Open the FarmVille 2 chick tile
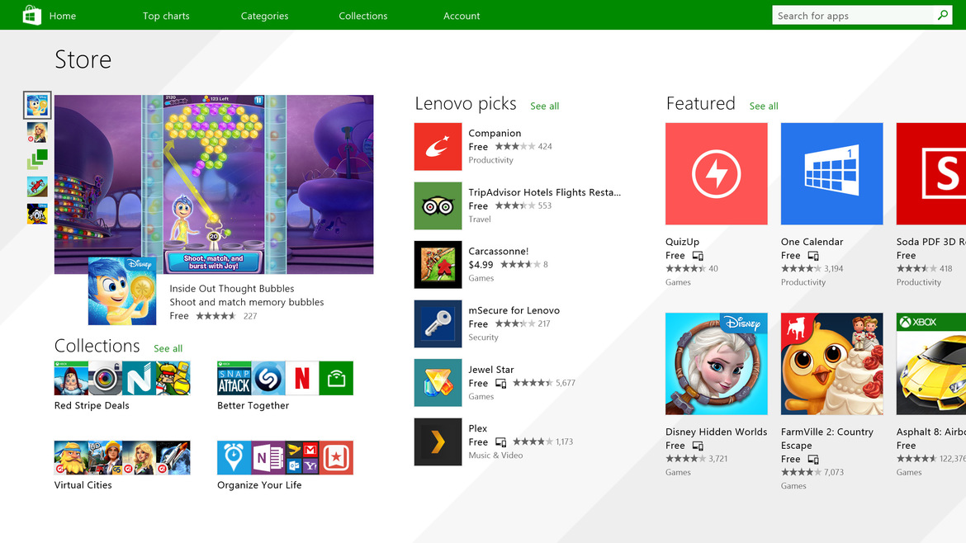Screen dimensions: 966x543 pos(831,364)
